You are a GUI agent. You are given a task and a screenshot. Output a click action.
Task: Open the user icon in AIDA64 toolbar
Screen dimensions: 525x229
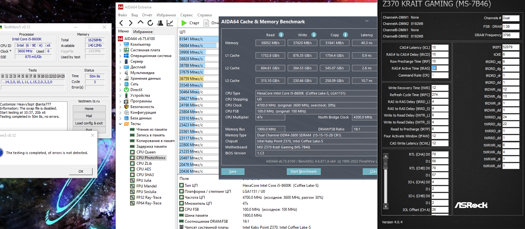pos(160,23)
